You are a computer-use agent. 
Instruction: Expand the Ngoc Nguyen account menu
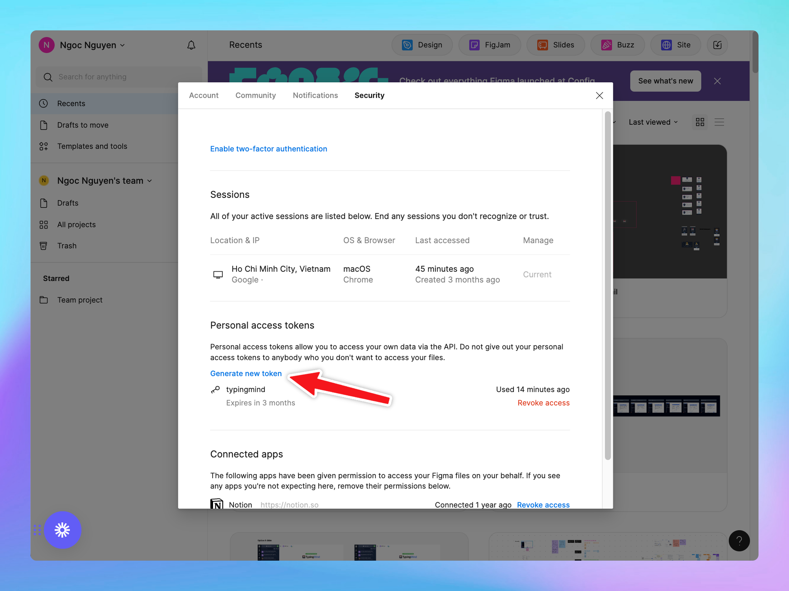click(x=88, y=45)
